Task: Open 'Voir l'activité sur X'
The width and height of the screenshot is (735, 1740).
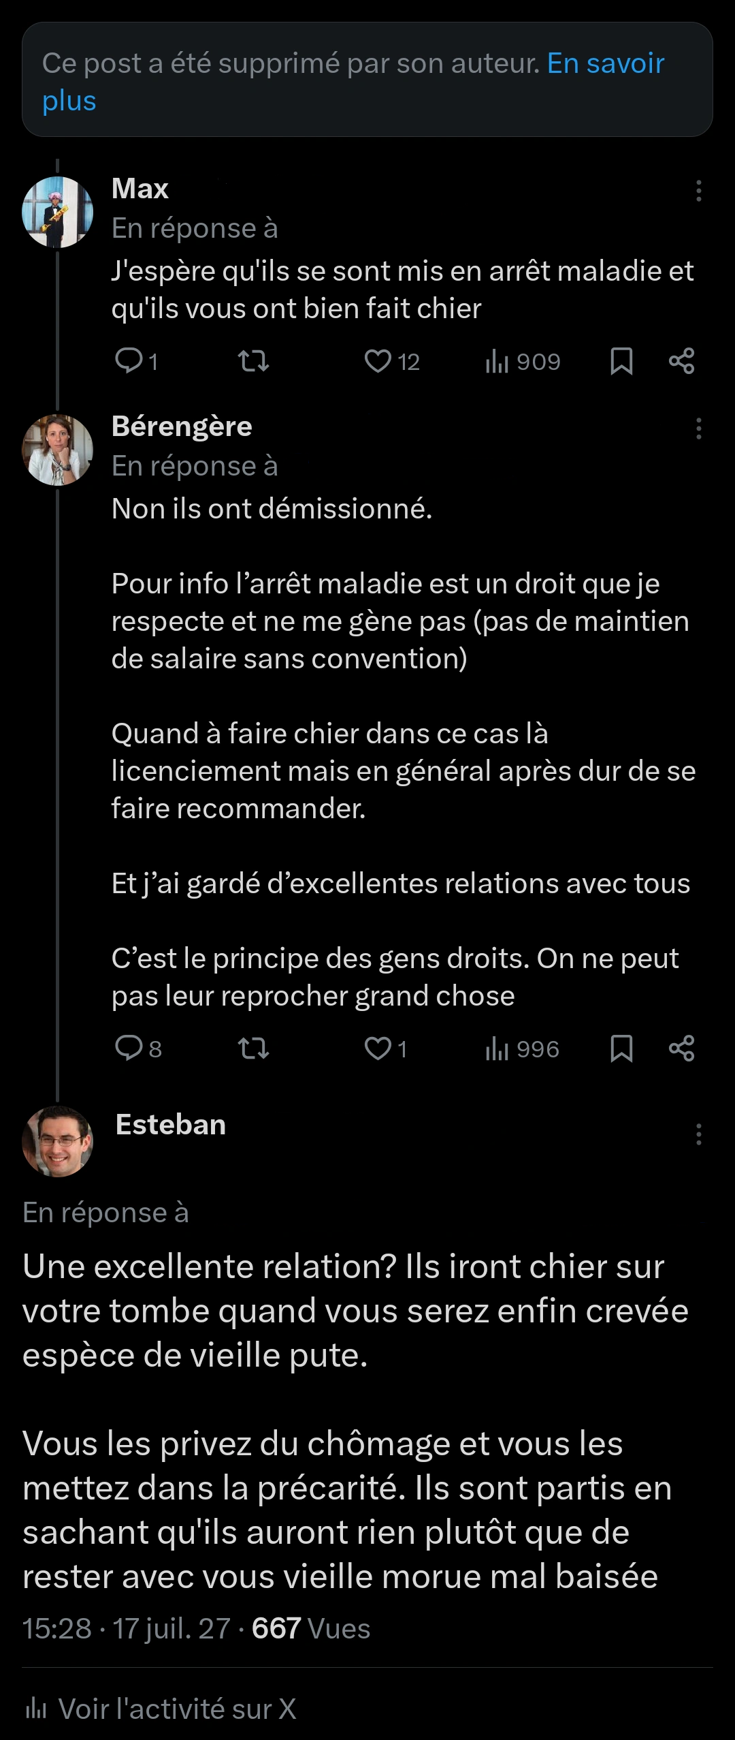Action: [x=161, y=1709]
